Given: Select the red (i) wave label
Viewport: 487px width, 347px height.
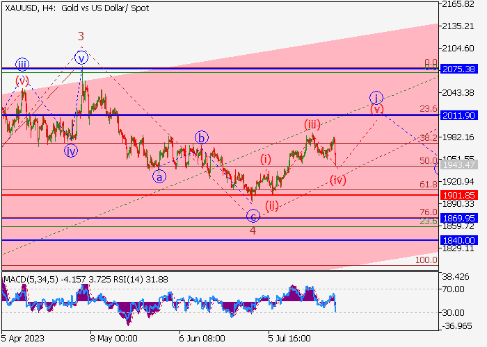Looking at the screenshot, I should click(266, 159).
